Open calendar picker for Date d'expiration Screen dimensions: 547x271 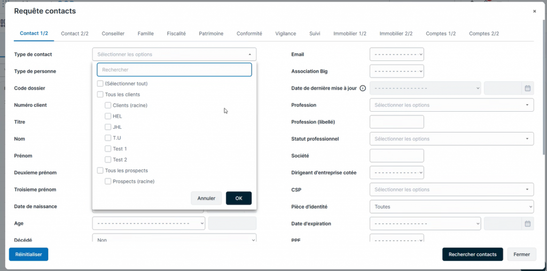pyautogui.click(x=527, y=223)
